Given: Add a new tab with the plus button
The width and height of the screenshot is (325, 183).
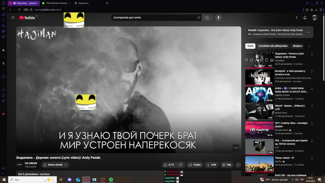Looking at the screenshot, I should coord(107,3).
